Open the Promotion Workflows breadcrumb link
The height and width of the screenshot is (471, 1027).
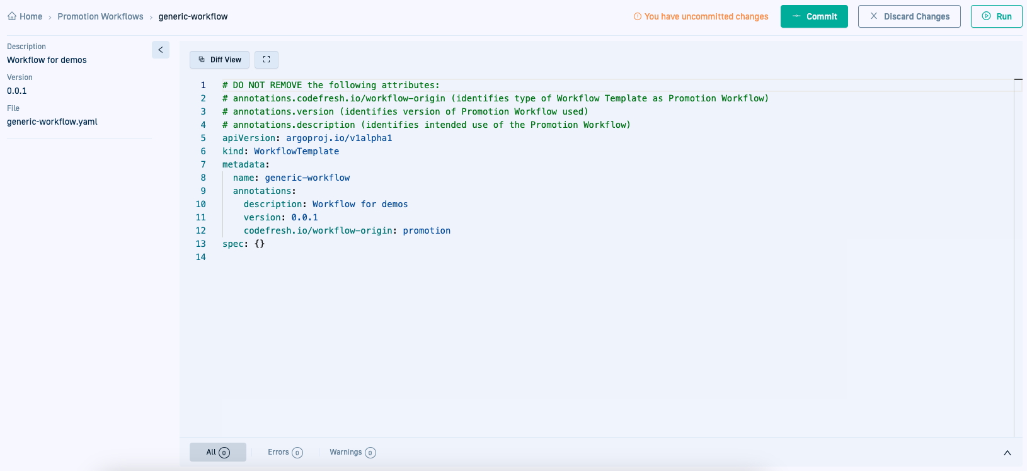click(100, 16)
